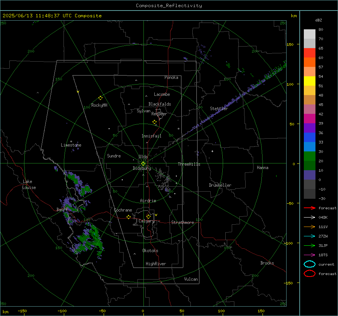Select the red 60–65 dBZ swatch

(x=309, y=53)
